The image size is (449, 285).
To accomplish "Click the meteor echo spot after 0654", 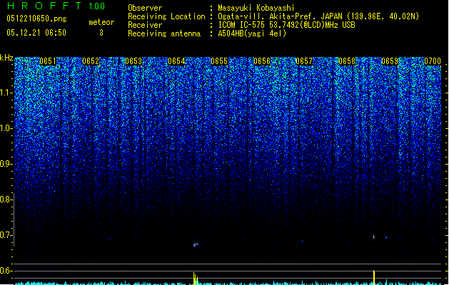I will (196, 244).
